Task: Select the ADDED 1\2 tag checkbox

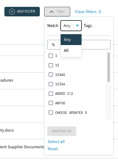Action: coord(51,94)
